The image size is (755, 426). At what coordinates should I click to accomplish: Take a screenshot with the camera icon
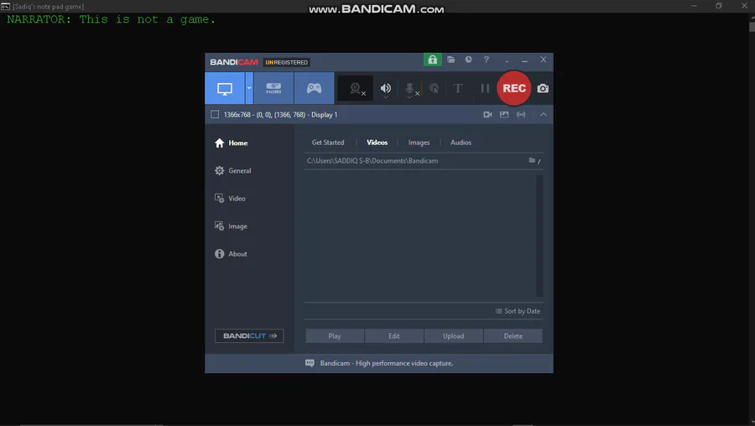(x=543, y=89)
